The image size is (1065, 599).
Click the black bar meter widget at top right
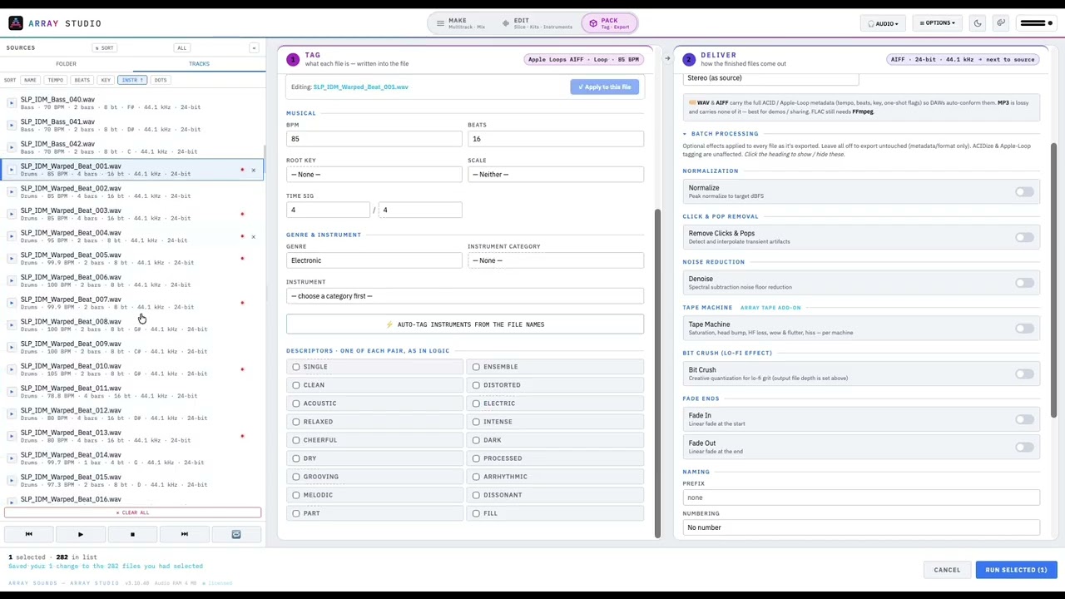tap(1036, 23)
